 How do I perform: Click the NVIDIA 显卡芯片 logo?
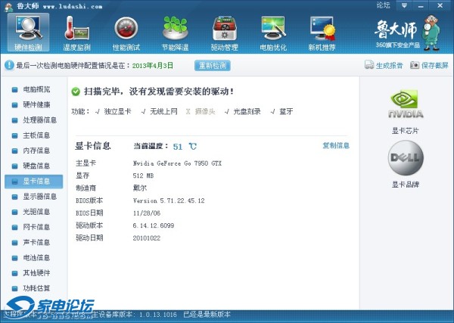[x=406, y=107]
